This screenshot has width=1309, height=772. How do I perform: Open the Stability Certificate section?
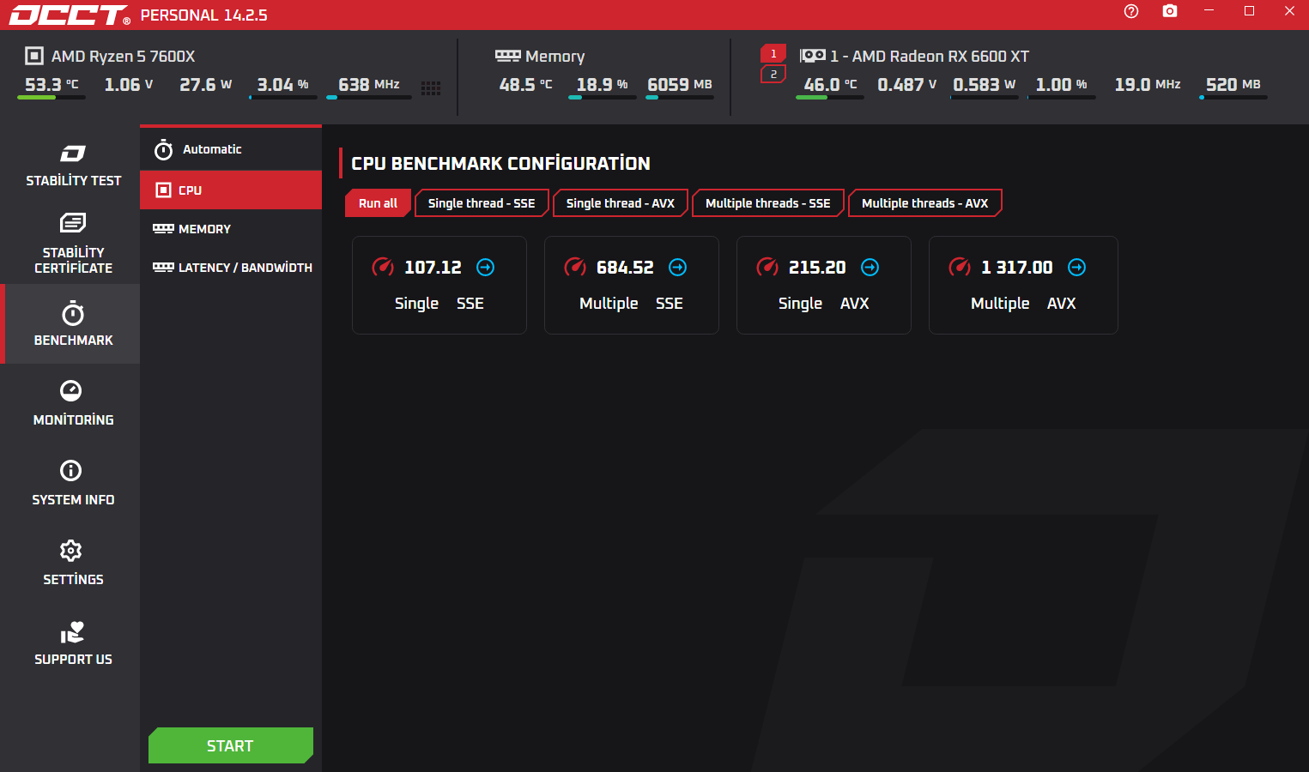73,244
